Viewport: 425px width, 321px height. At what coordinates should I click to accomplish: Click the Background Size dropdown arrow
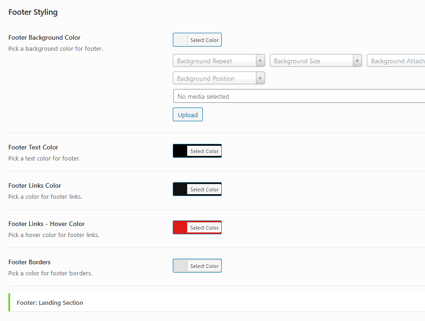(358, 61)
